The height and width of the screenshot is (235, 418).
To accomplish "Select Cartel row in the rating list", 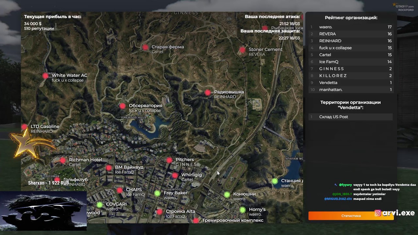I will [351, 55].
